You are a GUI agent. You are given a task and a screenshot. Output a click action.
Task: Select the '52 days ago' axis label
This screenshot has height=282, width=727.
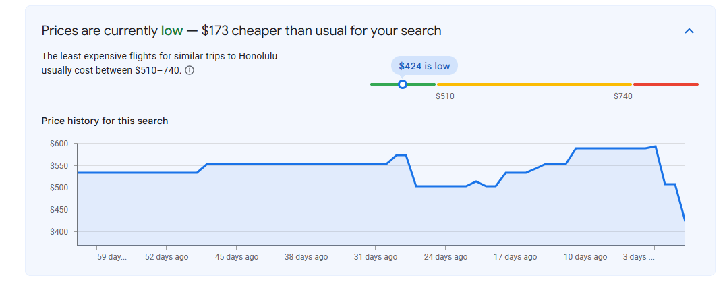coord(167,256)
